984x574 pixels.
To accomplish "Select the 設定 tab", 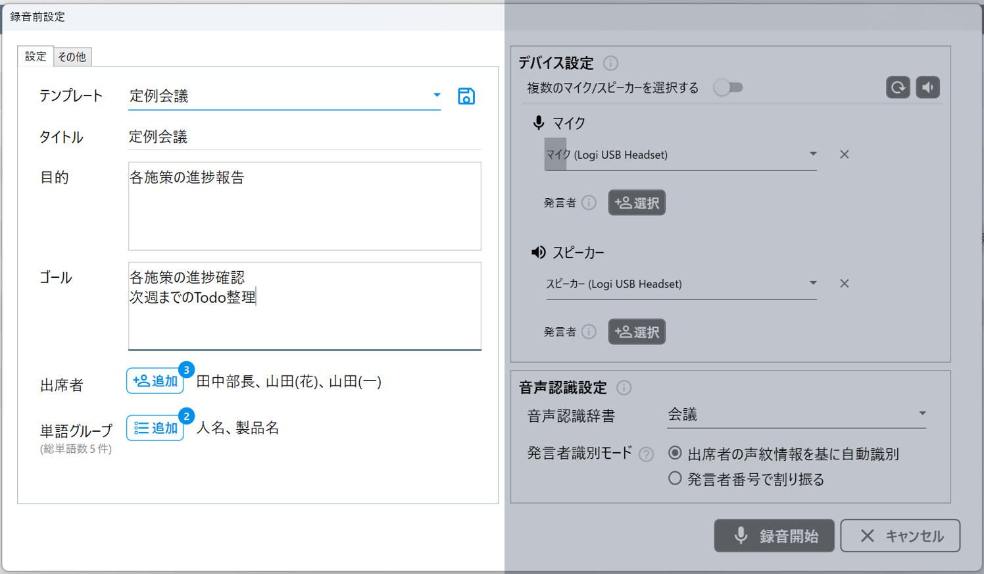I will coord(36,57).
